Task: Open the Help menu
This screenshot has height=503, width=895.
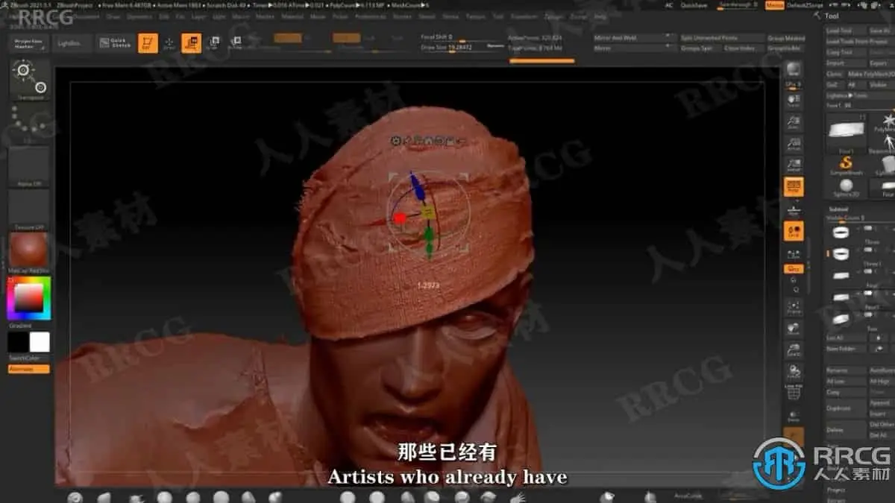Action: (x=600, y=16)
